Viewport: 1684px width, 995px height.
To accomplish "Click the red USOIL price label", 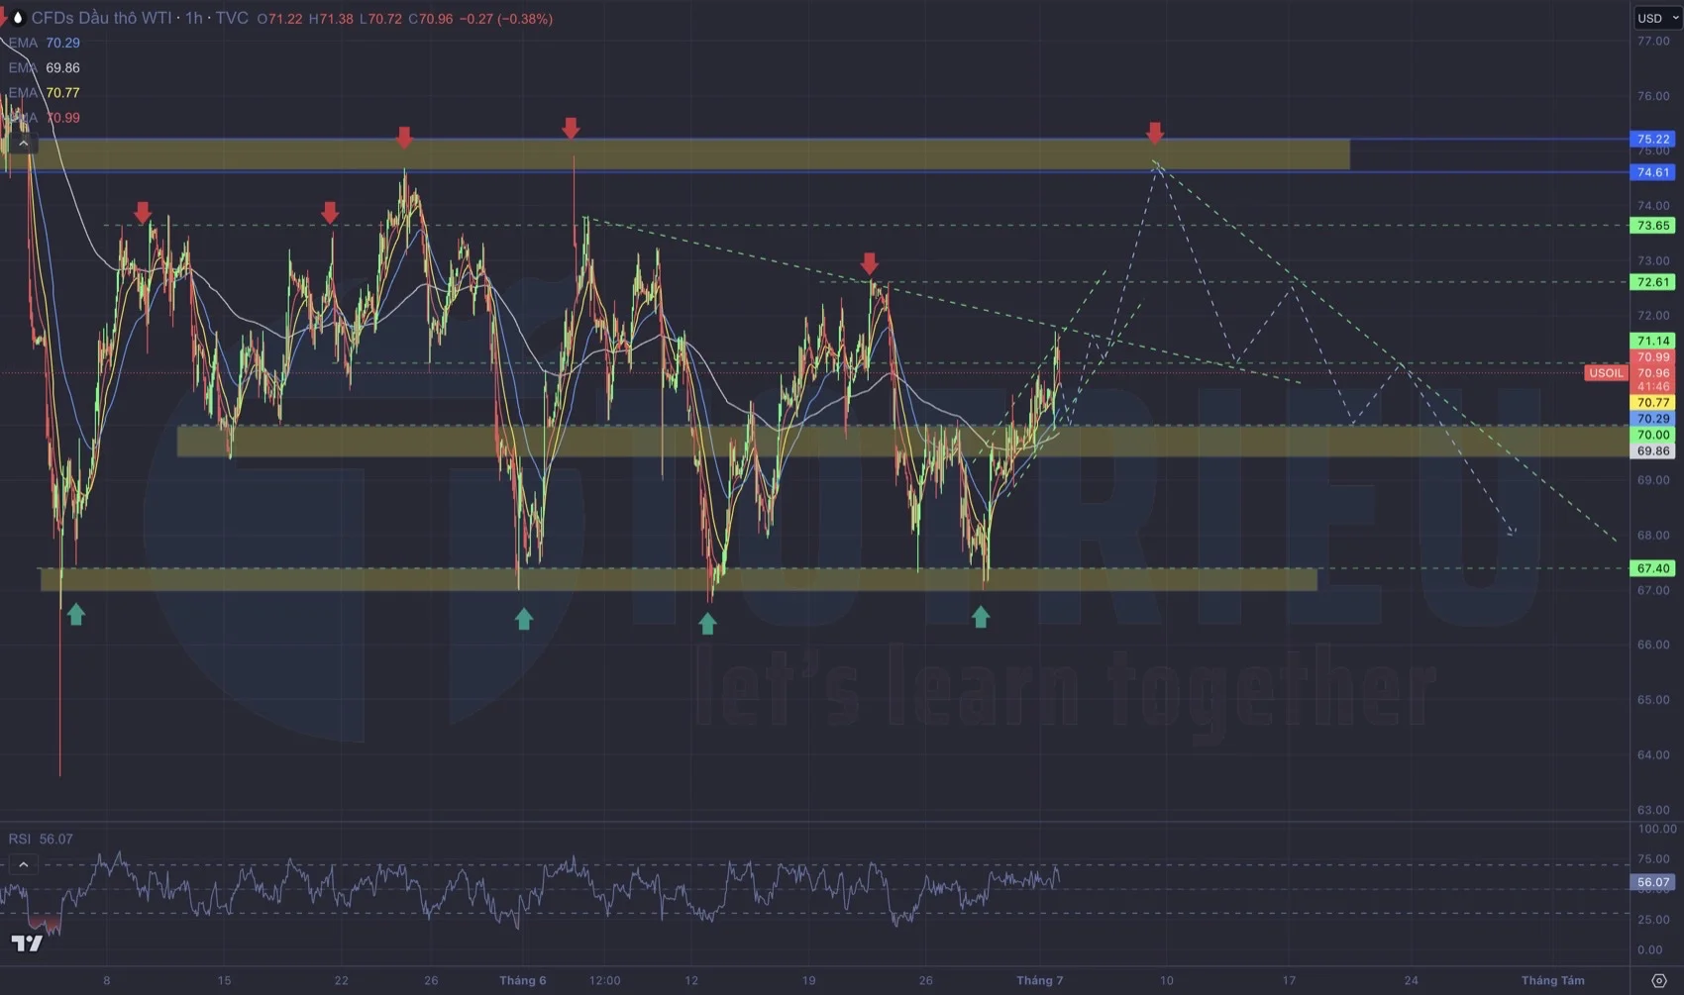I will (x=1606, y=373).
